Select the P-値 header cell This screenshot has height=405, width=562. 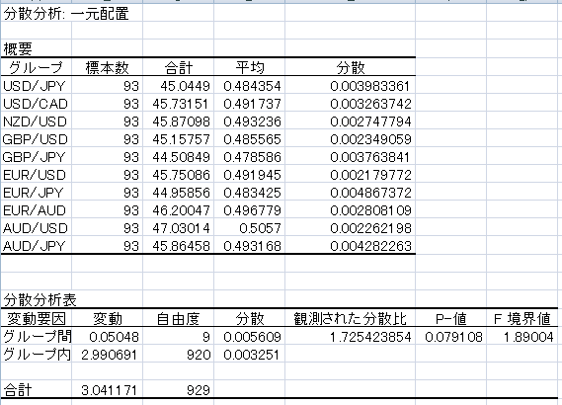(451, 319)
